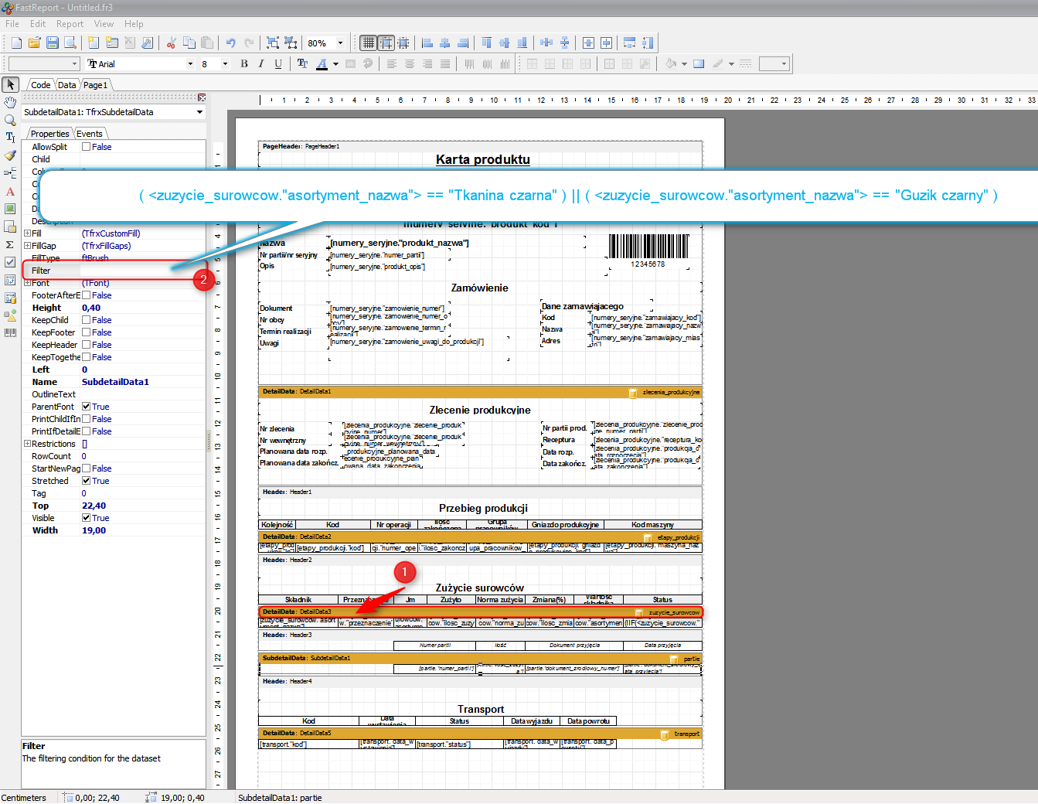Image resolution: width=1038 pixels, height=804 pixels.
Task: Toggle the Show Grid toolbar button
Action: tap(368, 43)
